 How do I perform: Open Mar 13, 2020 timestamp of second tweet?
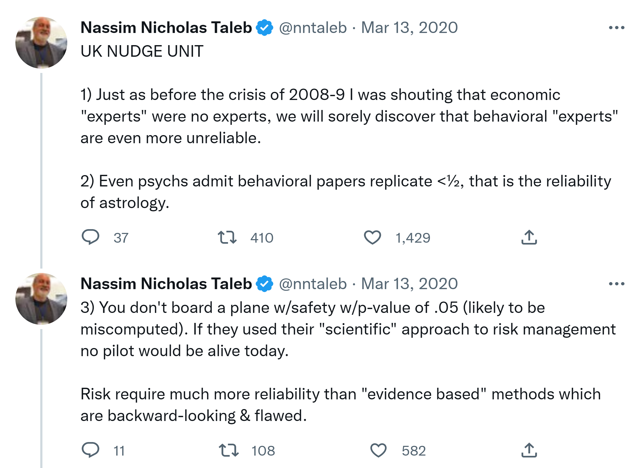pyautogui.click(x=409, y=284)
